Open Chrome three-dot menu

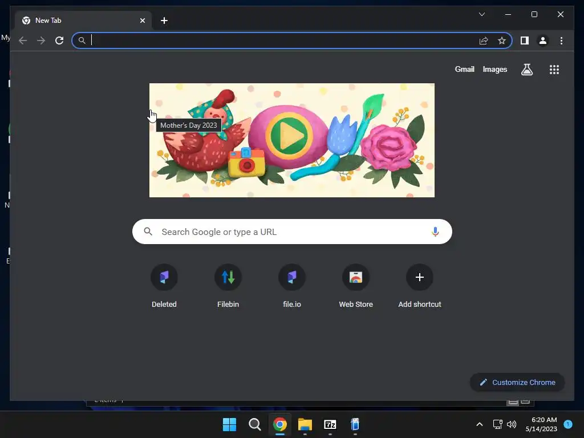[x=561, y=40]
